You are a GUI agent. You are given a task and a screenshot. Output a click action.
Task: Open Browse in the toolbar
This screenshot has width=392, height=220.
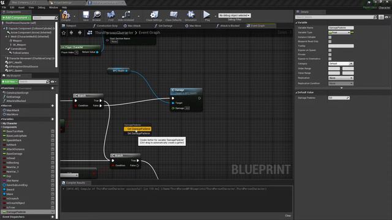(x=97, y=15)
